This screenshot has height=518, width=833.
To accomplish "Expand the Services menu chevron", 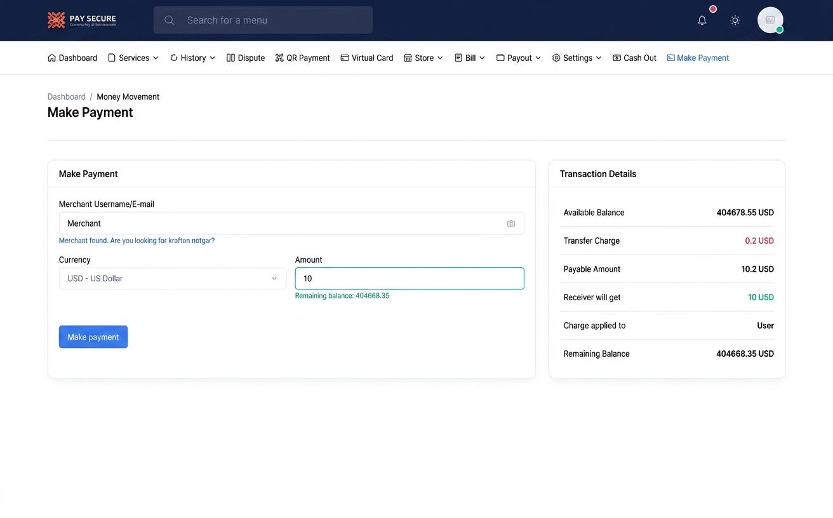I will click(x=156, y=58).
